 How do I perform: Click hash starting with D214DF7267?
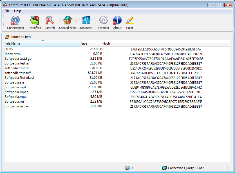coord(166,68)
